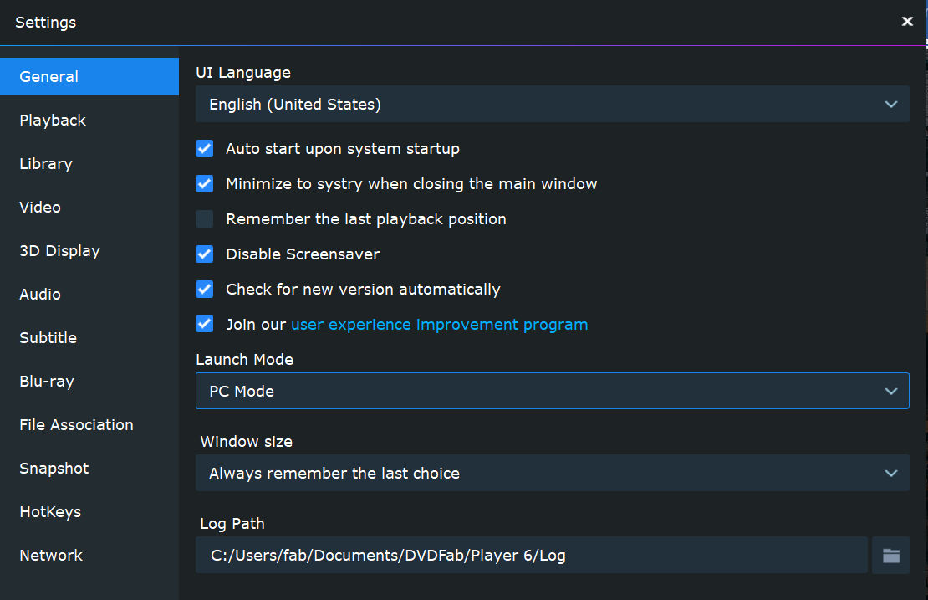Viewport: 928px width, 600px height.
Task: Close the Settings dialog with X
Action: click(x=907, y=22)
